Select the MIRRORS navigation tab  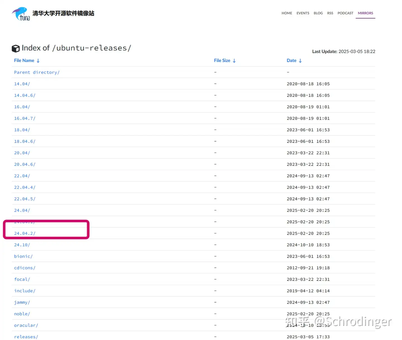[x=365, y=13]
